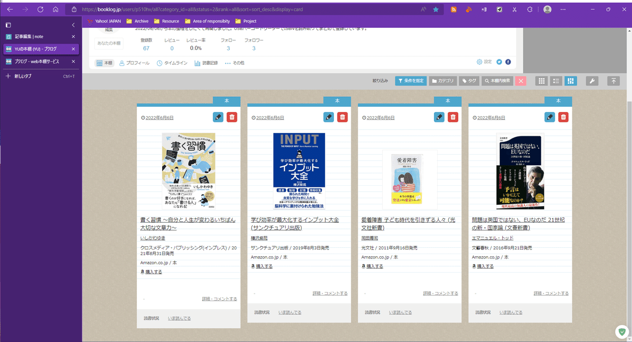Edit the 書く習慣 book entry with pencil icon
Screen dimensions: 632x342
[x=218, y=117]
